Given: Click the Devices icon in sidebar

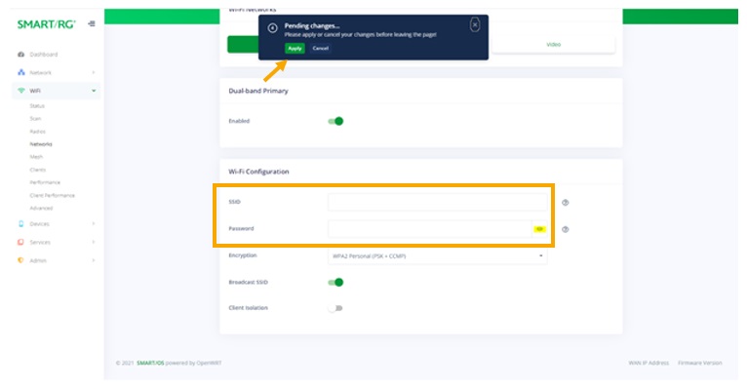Looking at the screenshot, I should (20, 224).
